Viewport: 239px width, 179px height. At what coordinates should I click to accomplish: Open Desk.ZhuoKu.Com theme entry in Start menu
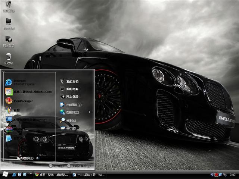coord(28,92)
